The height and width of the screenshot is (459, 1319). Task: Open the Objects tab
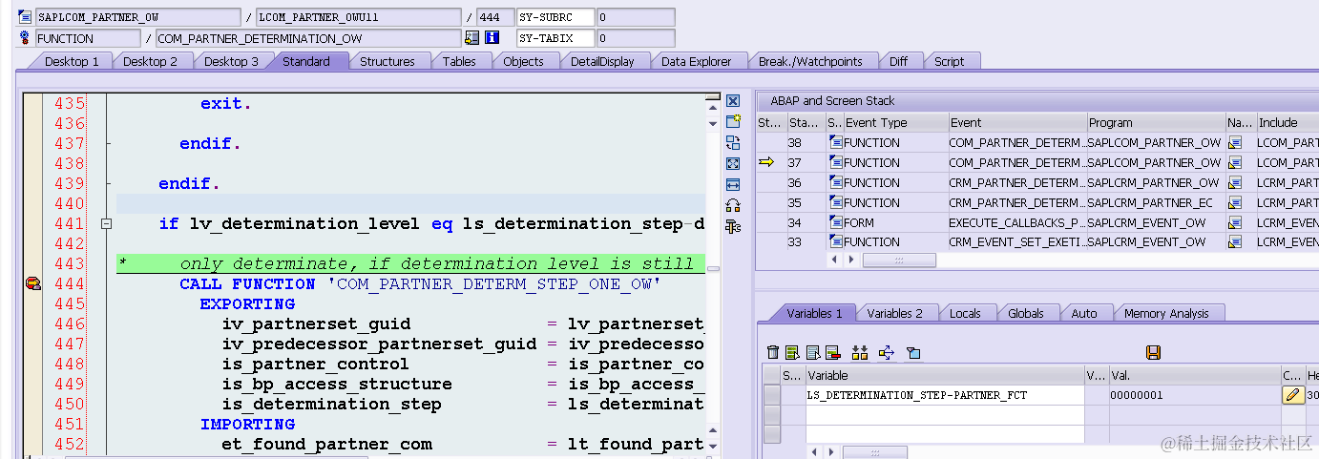[523, 61]
